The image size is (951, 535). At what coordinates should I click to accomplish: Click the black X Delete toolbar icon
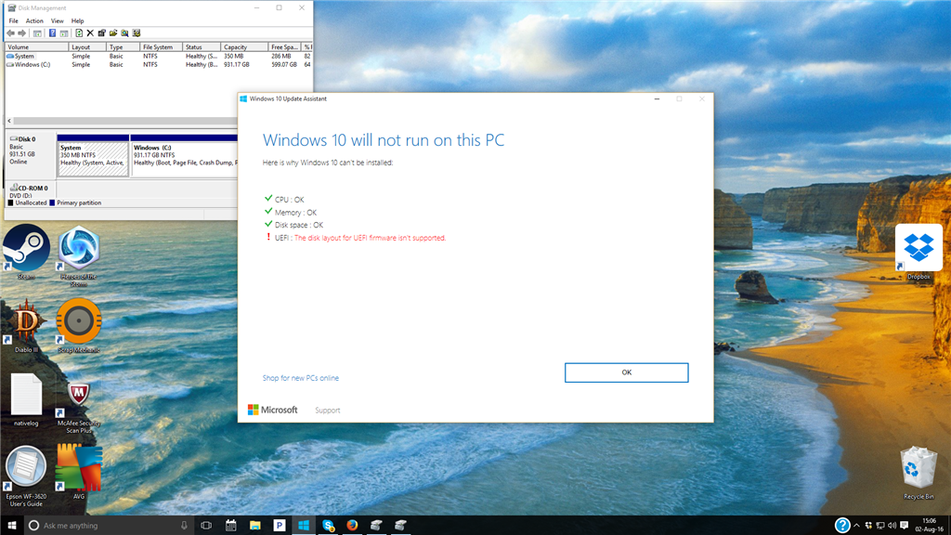(x=90, y=33)
